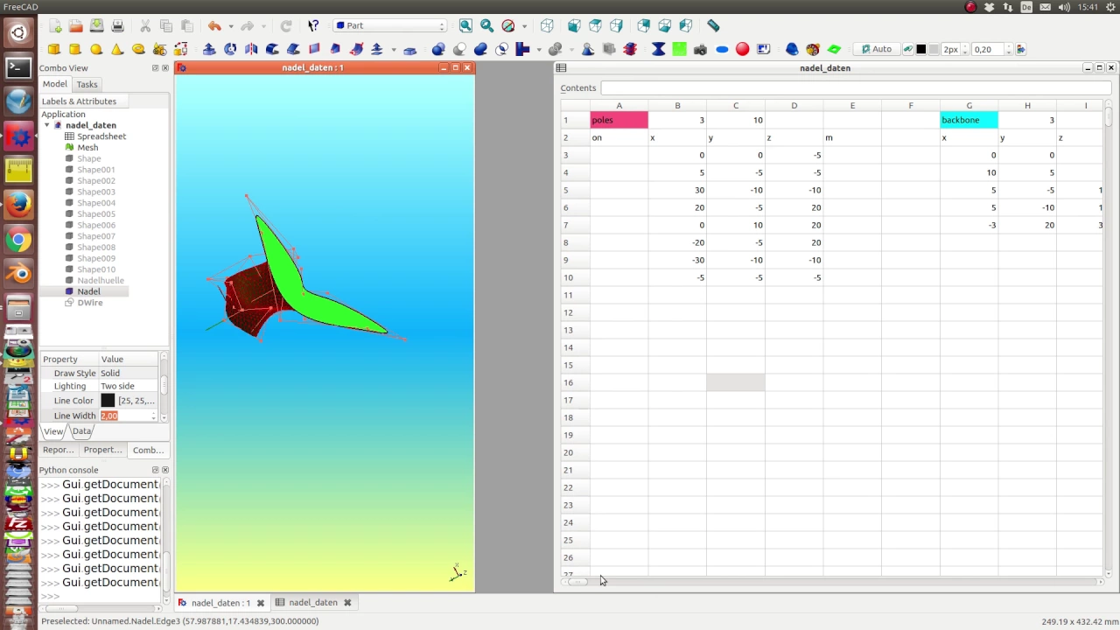The image size is (1120, 630).
Task: Click the Refresh/recompute icon
Action: [x=286, y=26]
